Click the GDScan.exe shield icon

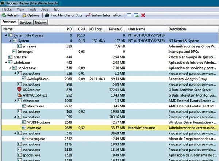[19, 90]
